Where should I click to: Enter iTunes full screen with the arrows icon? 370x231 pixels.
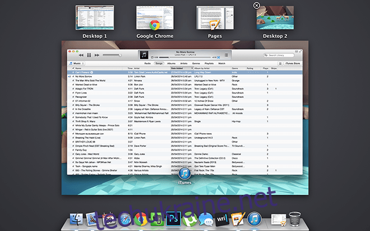[x=300, y=51]
